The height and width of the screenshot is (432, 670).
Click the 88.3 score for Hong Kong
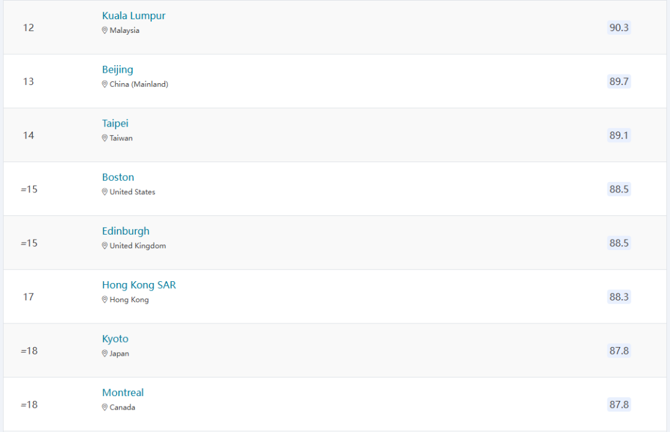pyautogui.click(x=619, y=297)
